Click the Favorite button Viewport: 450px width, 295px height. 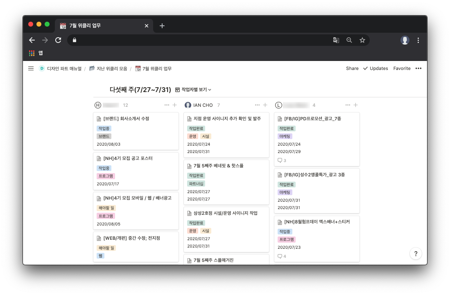pyautogui.click(x=402, y=68)
